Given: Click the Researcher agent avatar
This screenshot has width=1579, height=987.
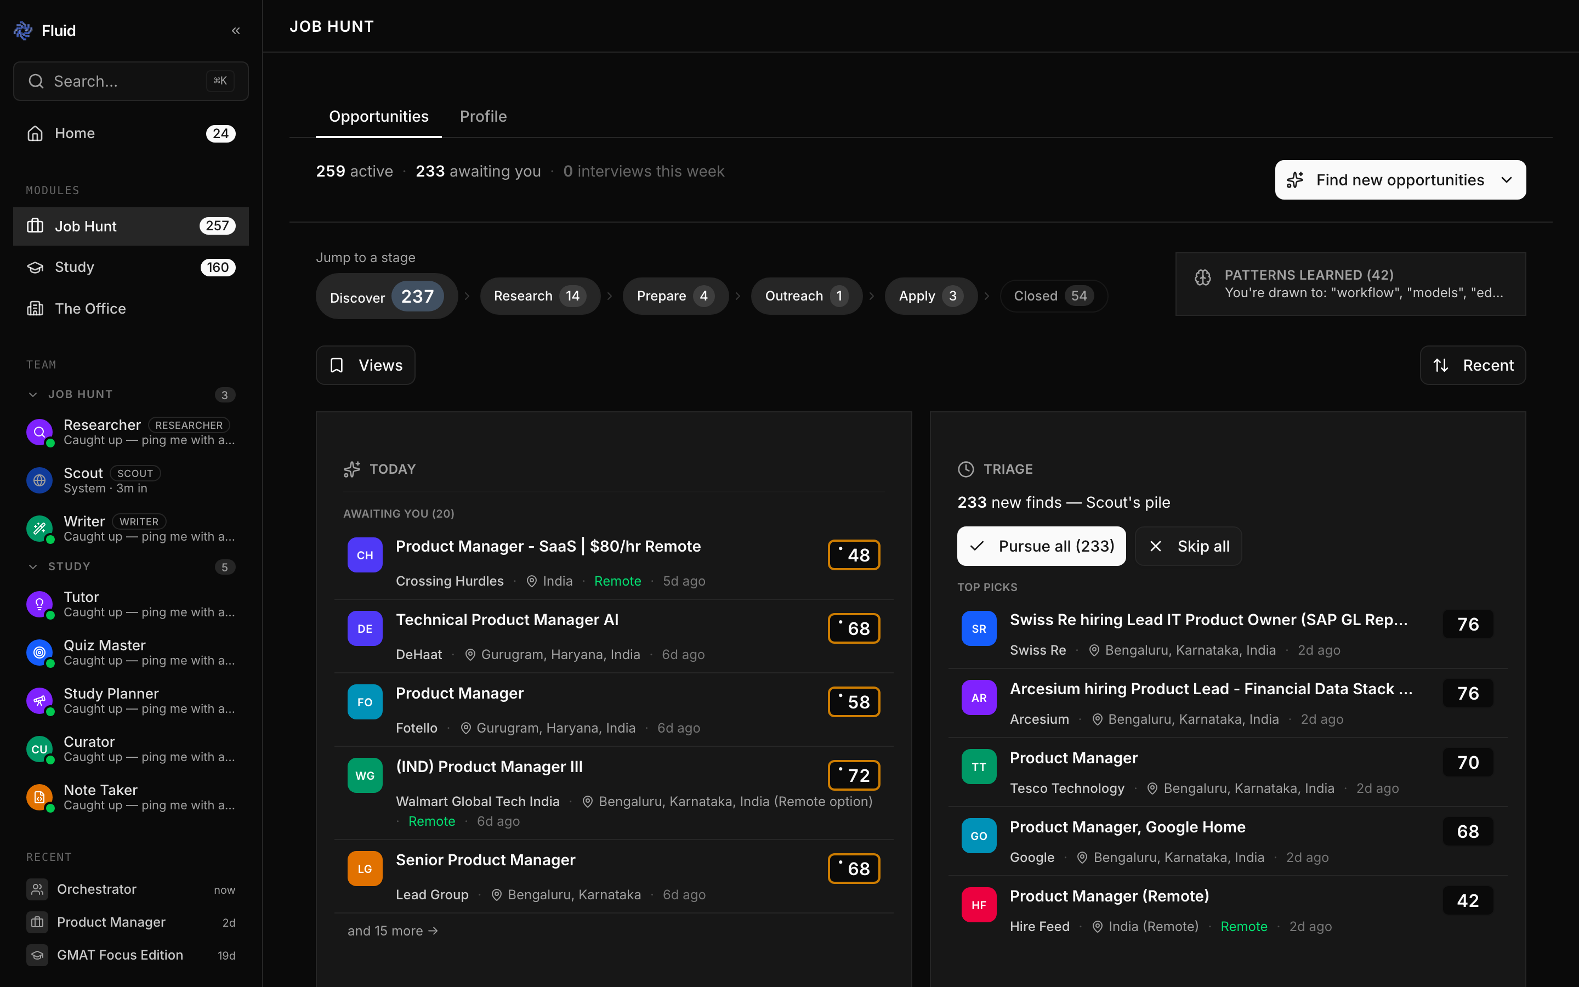Looking at the screenshot, I should click(x=39, y=432).
